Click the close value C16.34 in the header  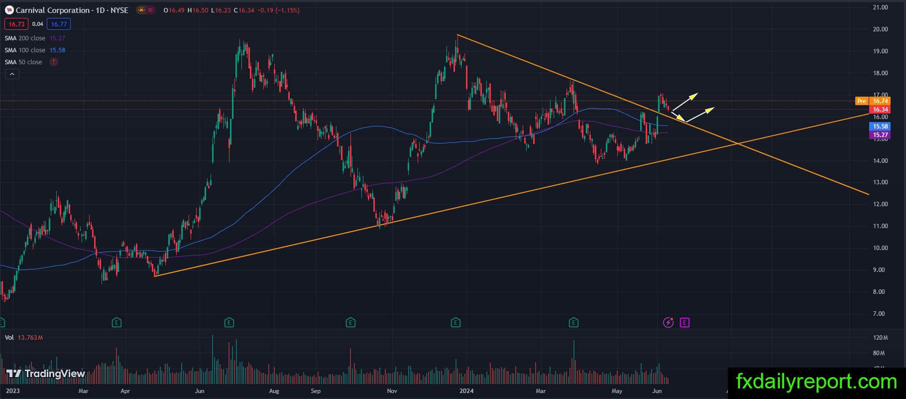pyautogui.click(x=244, y=10)
